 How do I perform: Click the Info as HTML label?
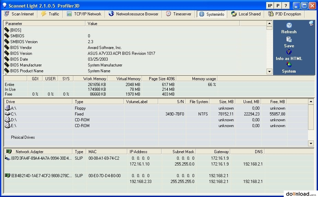click(289, 59)
